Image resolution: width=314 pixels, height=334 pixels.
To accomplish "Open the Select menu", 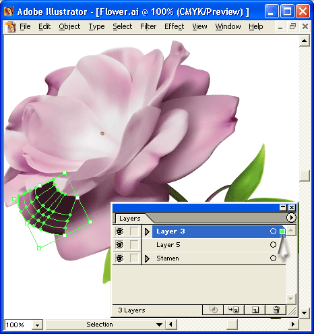I will [x=123, y=27].
